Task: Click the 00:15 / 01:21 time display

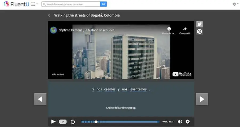Action: coord(168,122)
